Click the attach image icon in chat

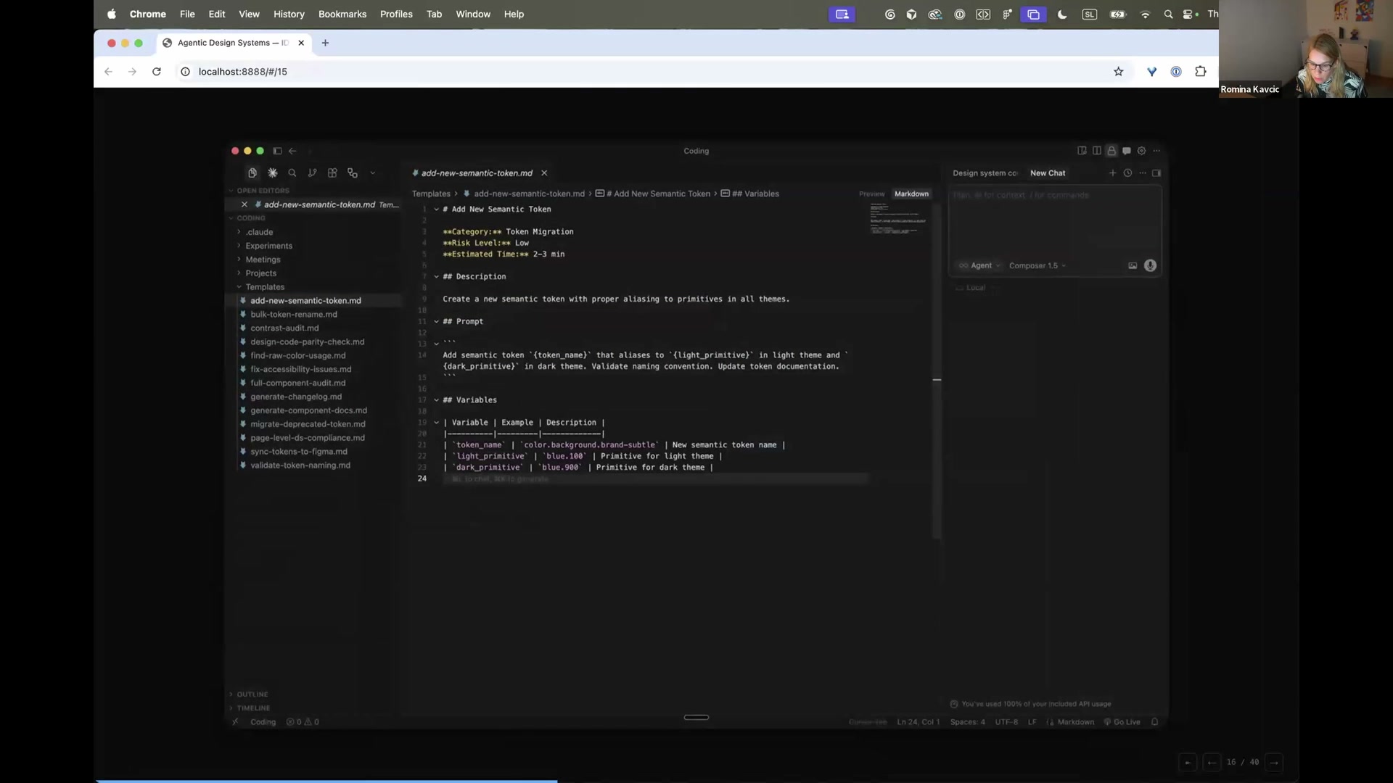coord(1133,266)
